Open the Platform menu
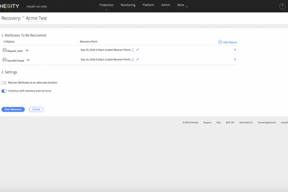Screen dimensions: 288x192 [x=148, y=5]
